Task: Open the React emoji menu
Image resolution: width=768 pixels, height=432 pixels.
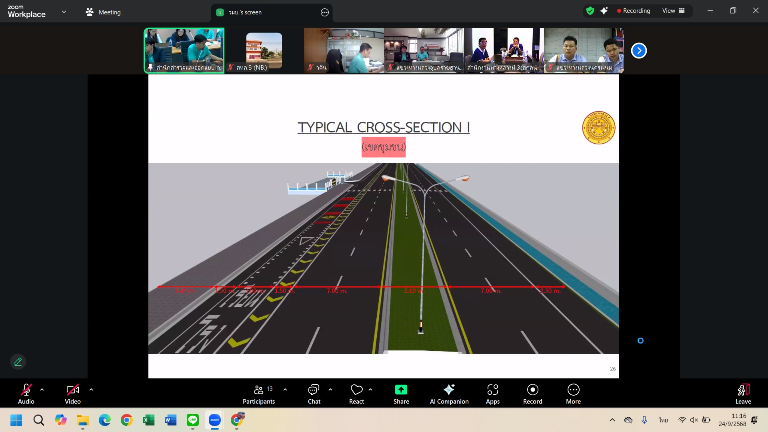Action: pos(356,394)
